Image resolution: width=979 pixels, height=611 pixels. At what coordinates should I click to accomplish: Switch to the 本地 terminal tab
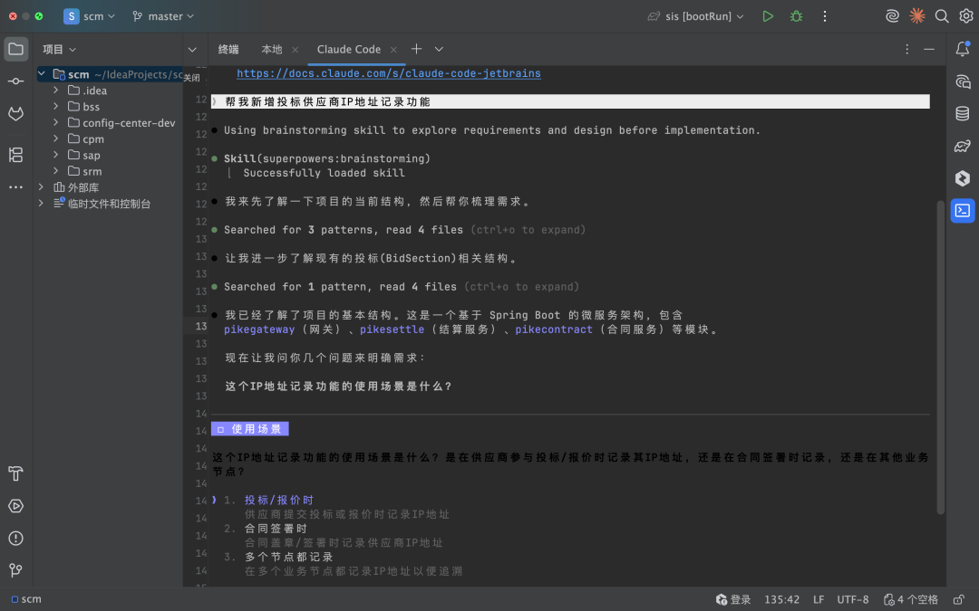pyautogui.click(x=271, y=49)
